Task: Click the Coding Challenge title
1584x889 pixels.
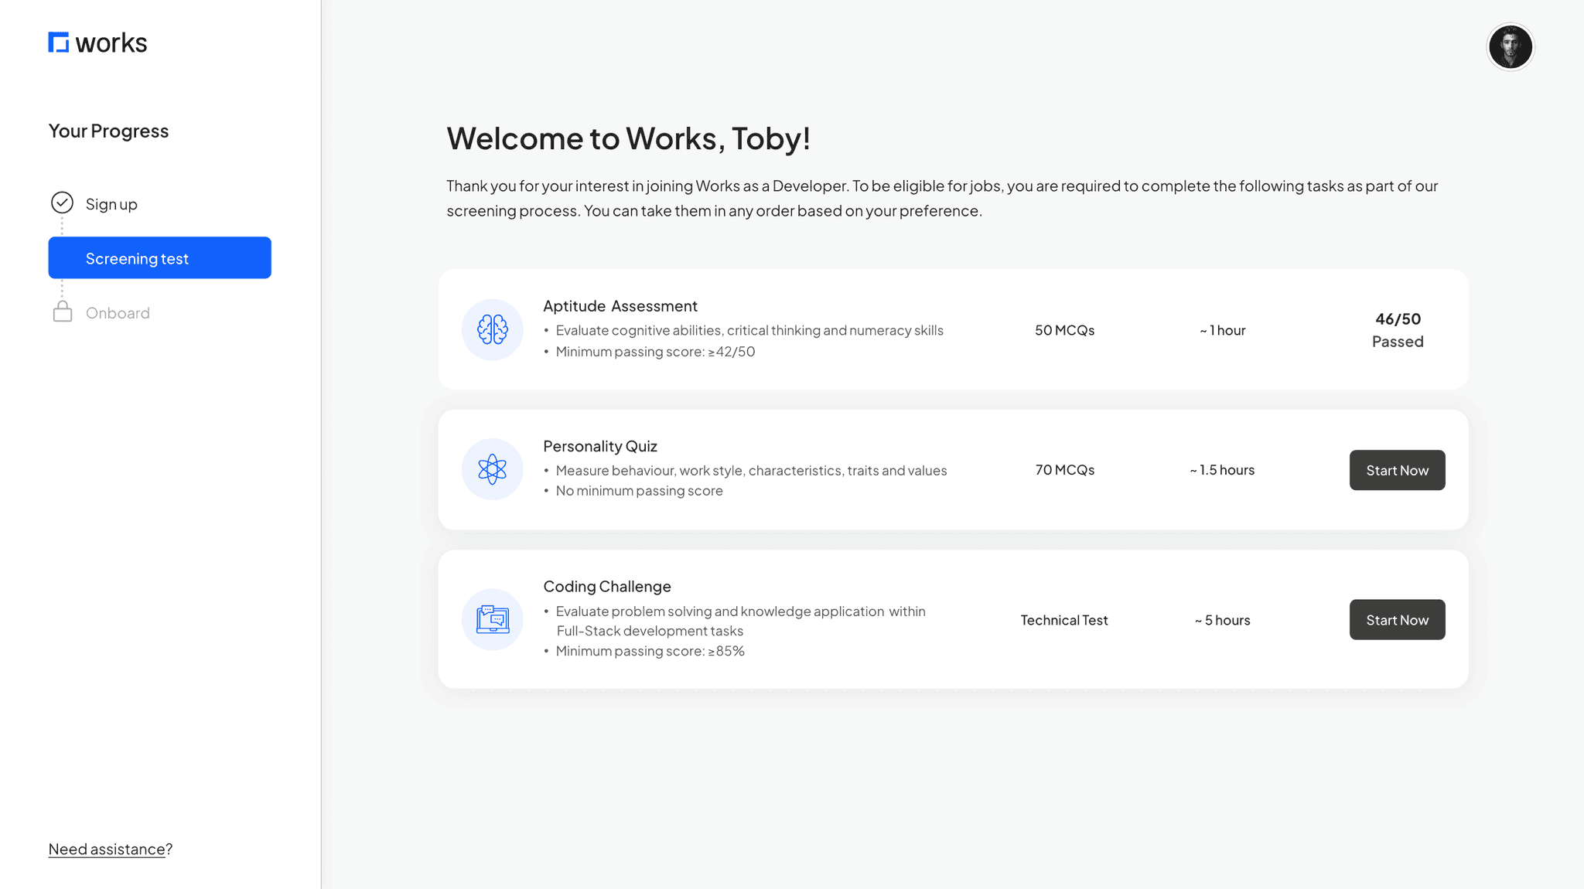Action: pyautogui.click(x=606, y=587)
